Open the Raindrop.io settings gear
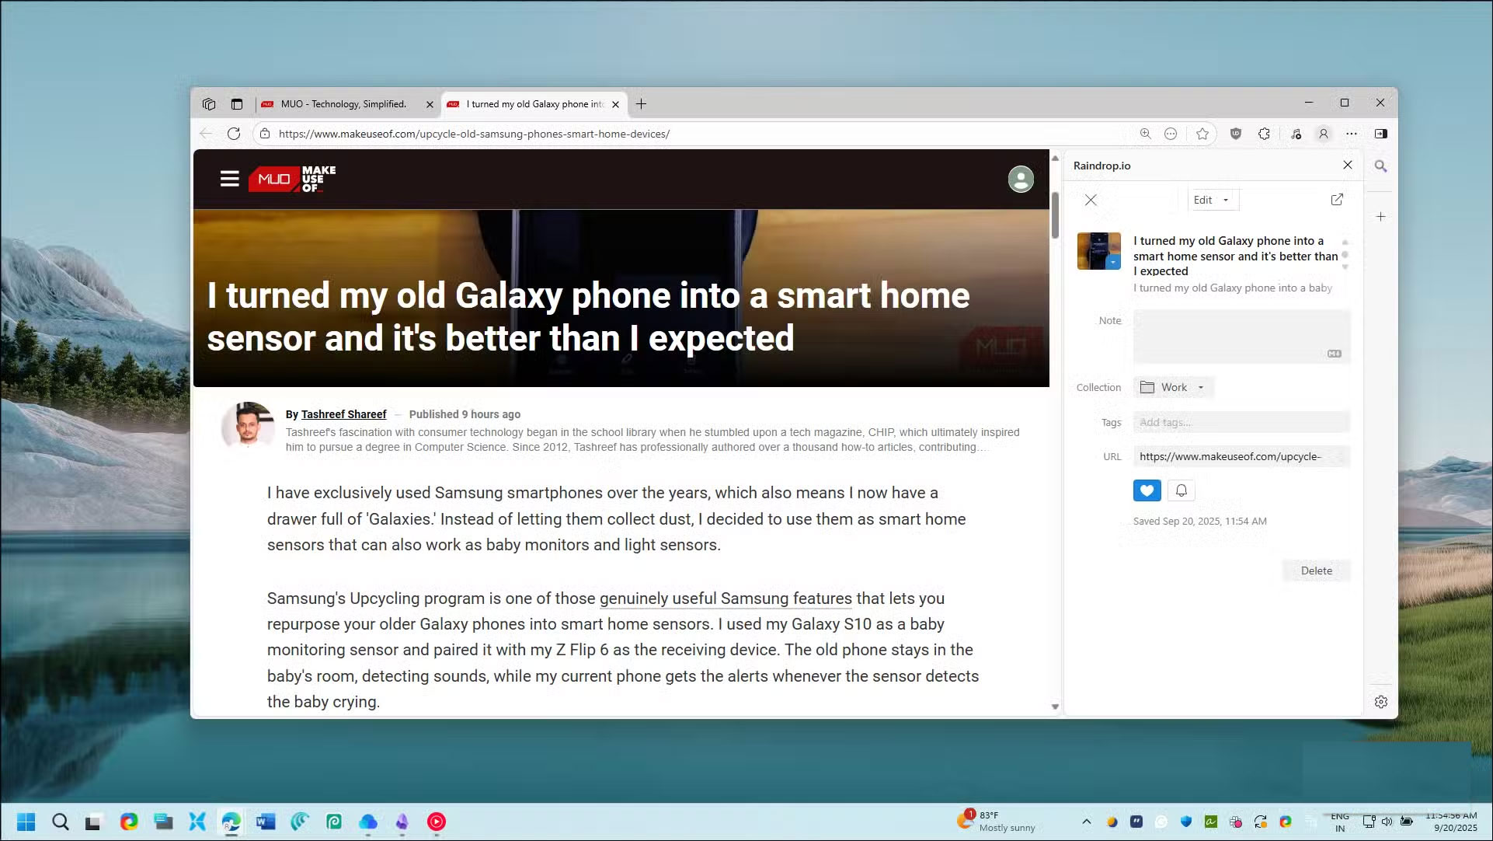 tap(1381, 702)
